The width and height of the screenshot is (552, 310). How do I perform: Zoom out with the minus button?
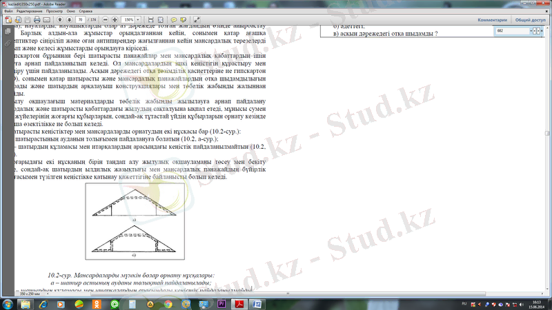[106, 20]
